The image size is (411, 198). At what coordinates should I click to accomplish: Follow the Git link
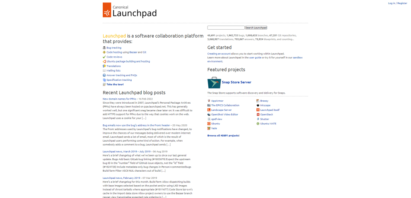pos(144,52)
